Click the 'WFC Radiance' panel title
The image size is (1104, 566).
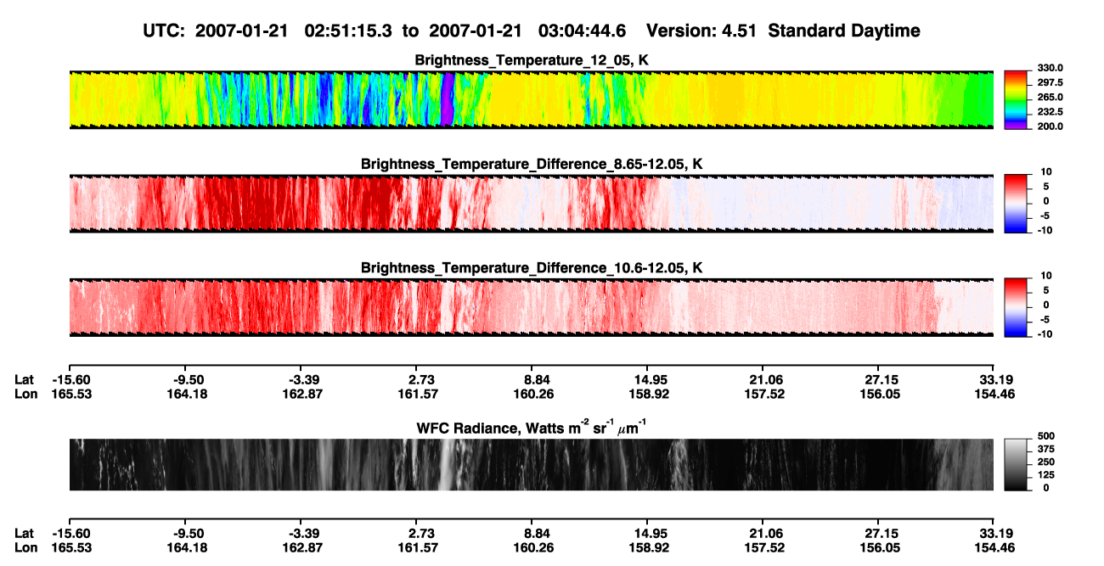pos(532,426)
